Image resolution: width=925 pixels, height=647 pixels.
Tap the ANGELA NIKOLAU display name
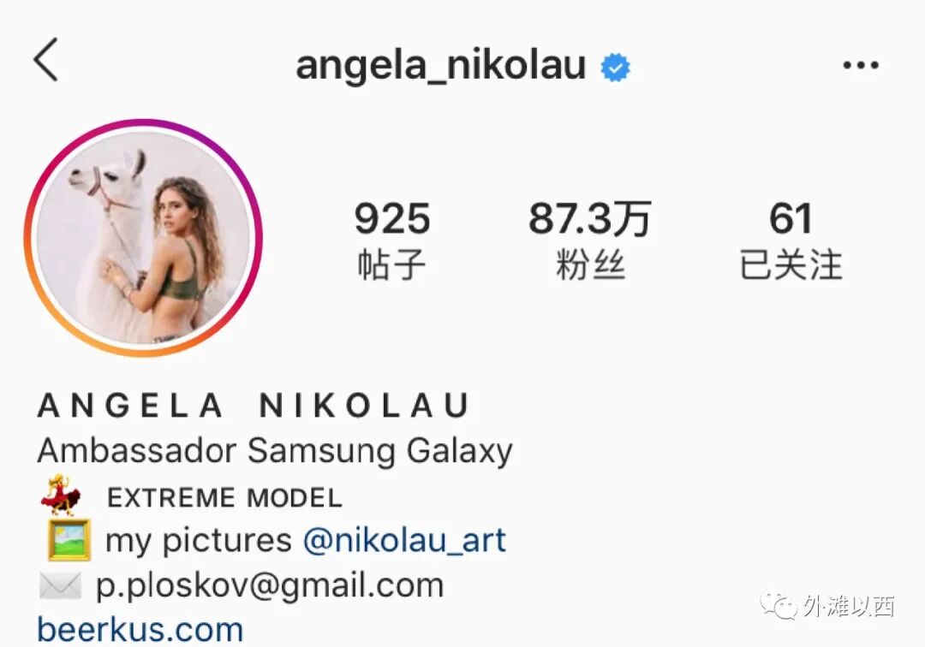[x=254, y=406]
